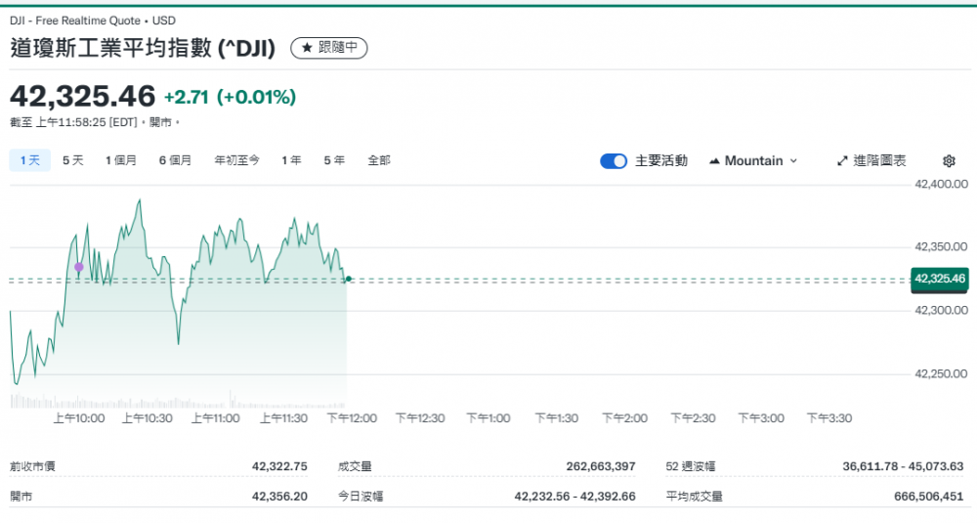Viewport: 977px width, 523px height.
Task: Click the volume bars at chart bottom
Action: 176,402
